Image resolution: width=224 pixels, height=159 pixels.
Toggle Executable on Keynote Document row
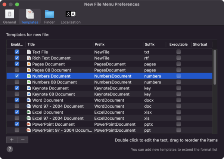click(x=178, y=88)
